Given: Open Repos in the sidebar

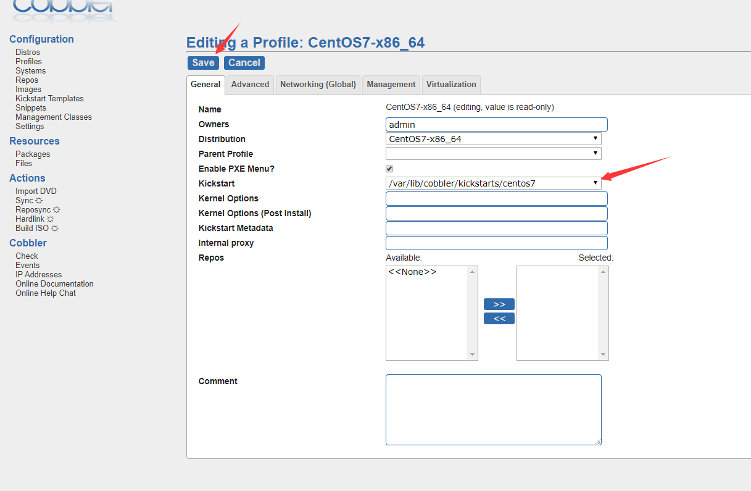Looking at the screenshot, I should (x=27, y=80).
